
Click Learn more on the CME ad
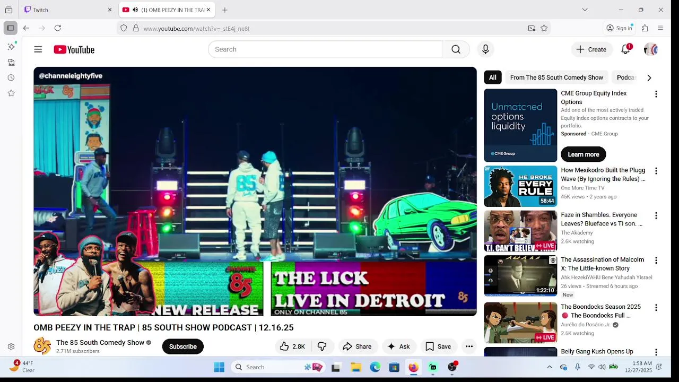tap(584, 154)
